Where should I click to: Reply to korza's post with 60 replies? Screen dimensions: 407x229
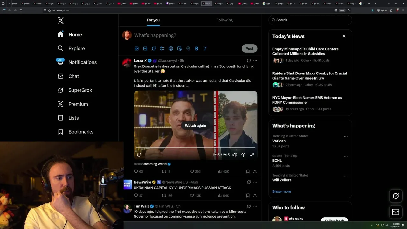click(x=138, y=171)
